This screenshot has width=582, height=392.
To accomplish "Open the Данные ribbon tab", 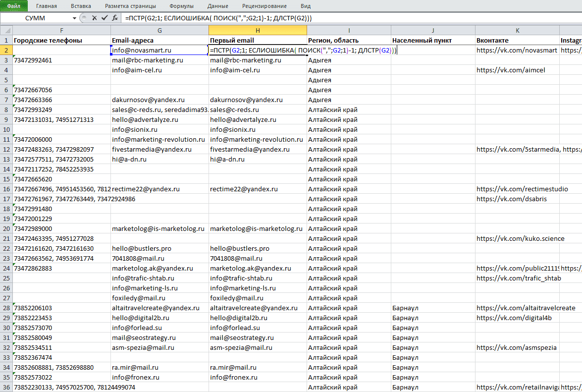I will click(218, 6).
